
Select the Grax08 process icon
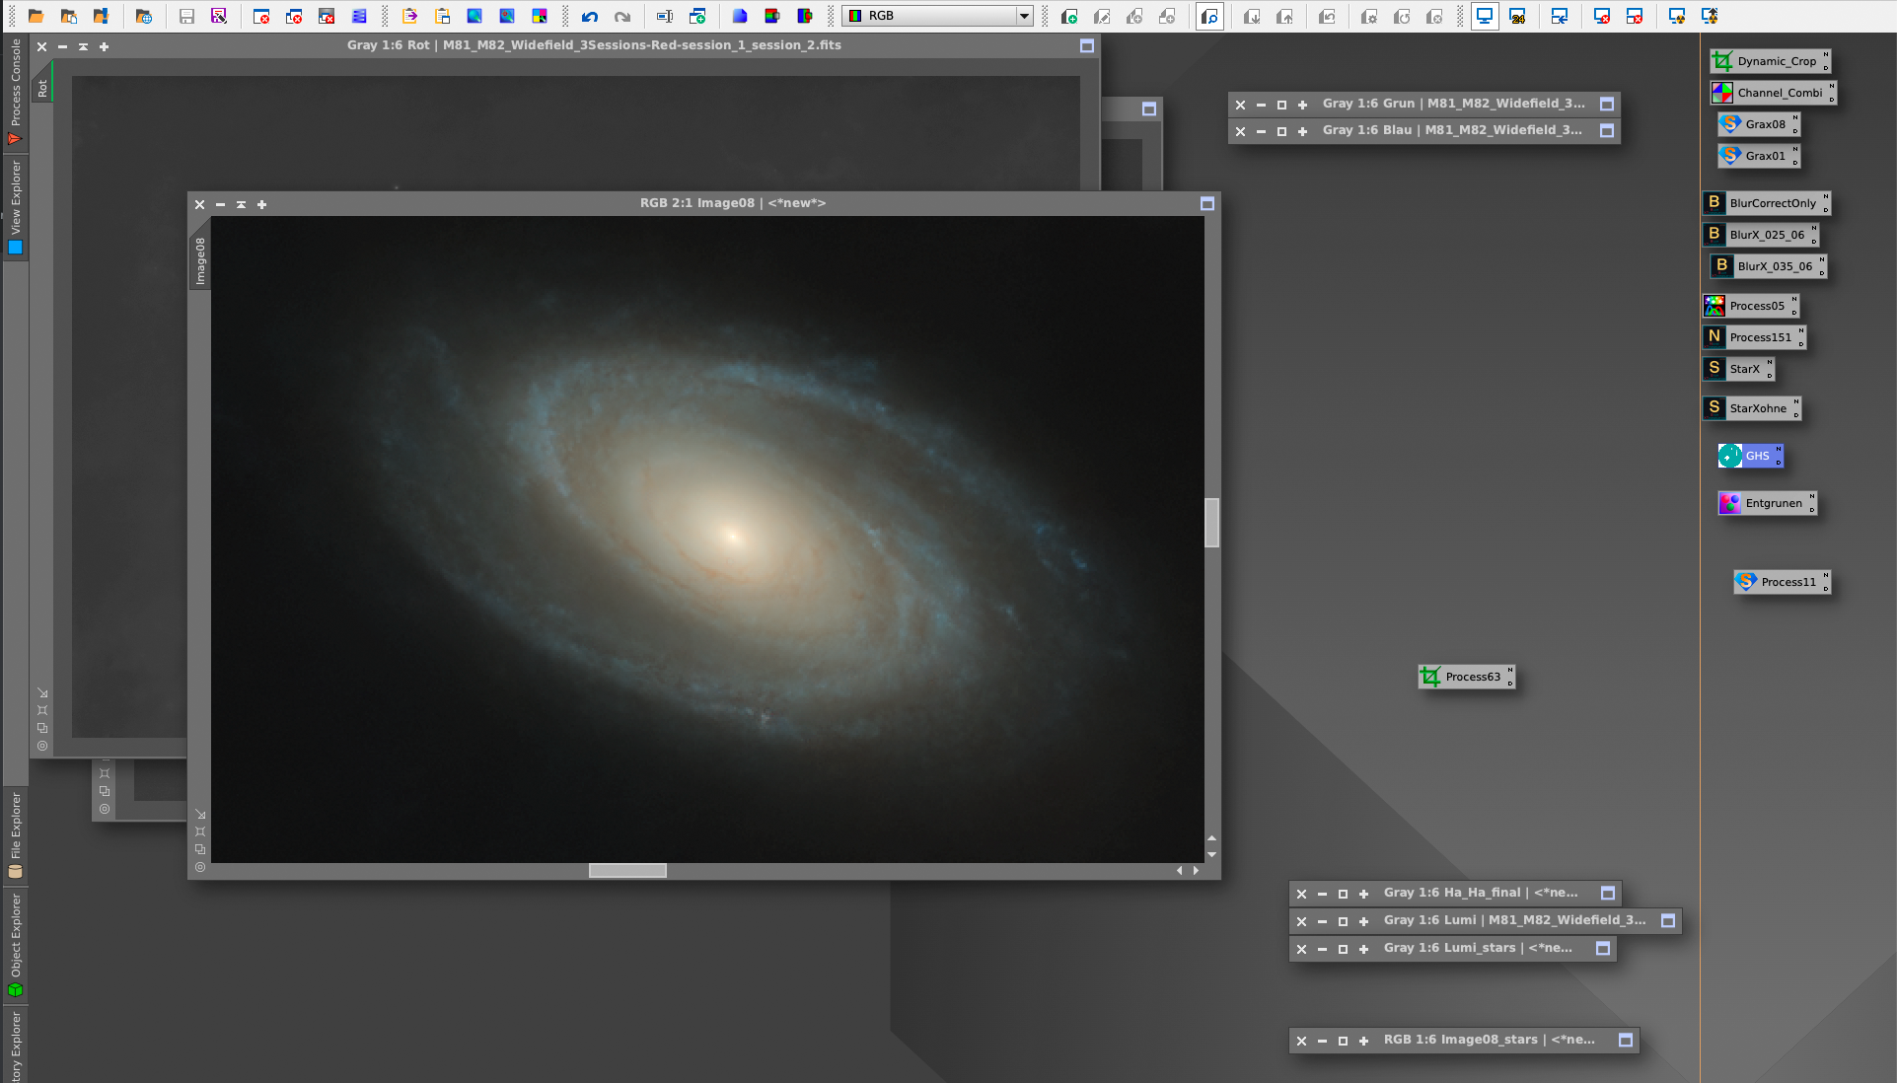pos(1759,124)
